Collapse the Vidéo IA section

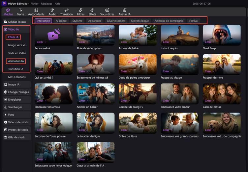16,29
